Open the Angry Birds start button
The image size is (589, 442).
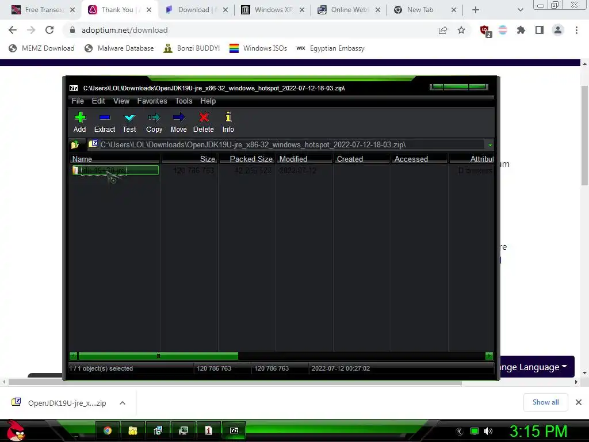[16, 430]
